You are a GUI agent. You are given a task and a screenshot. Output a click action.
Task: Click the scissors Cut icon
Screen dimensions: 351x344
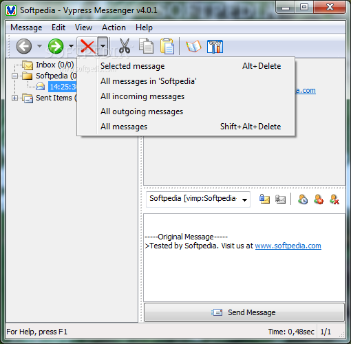(125, 46)
